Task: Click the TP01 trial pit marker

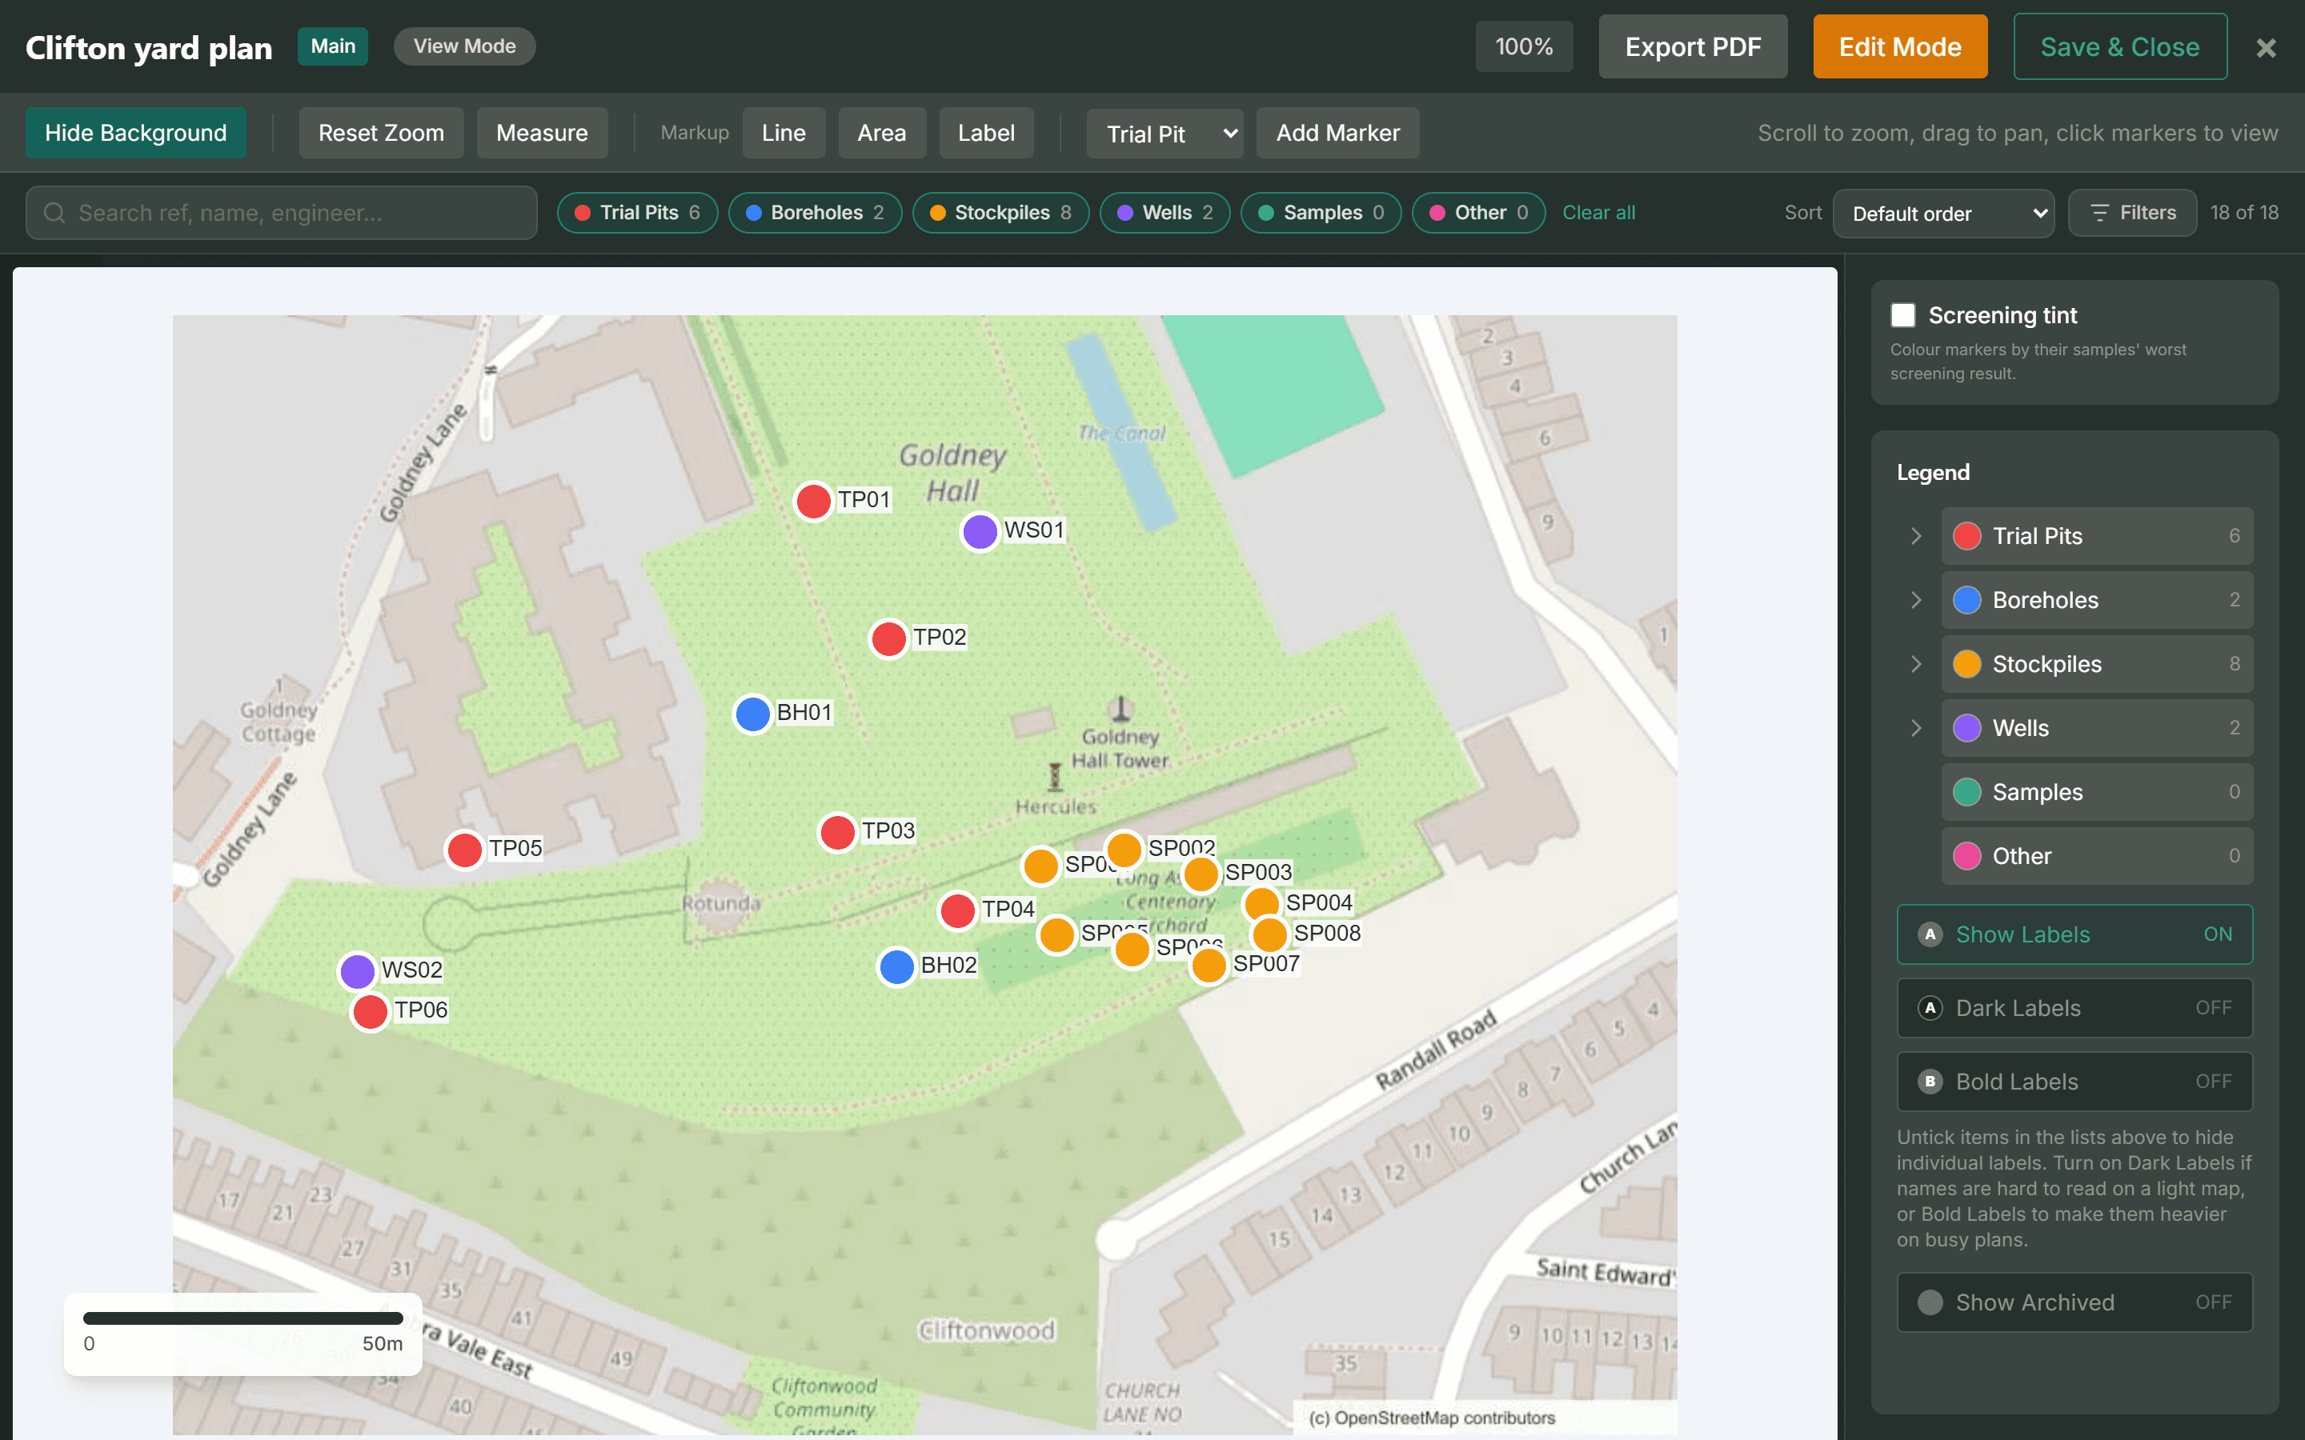Action: [x=813, y=501]
